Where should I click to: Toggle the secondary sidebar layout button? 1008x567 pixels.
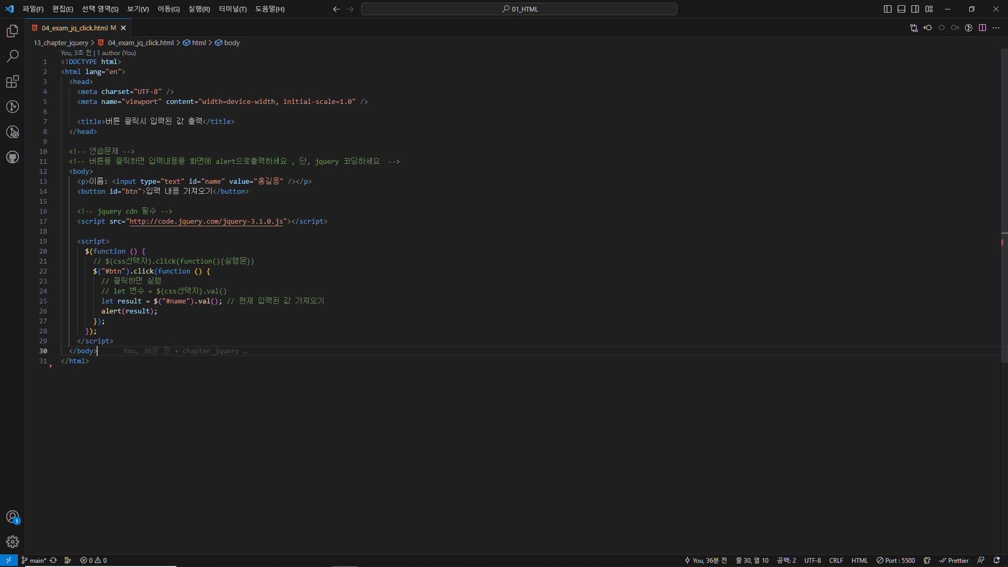coord(915,9)
